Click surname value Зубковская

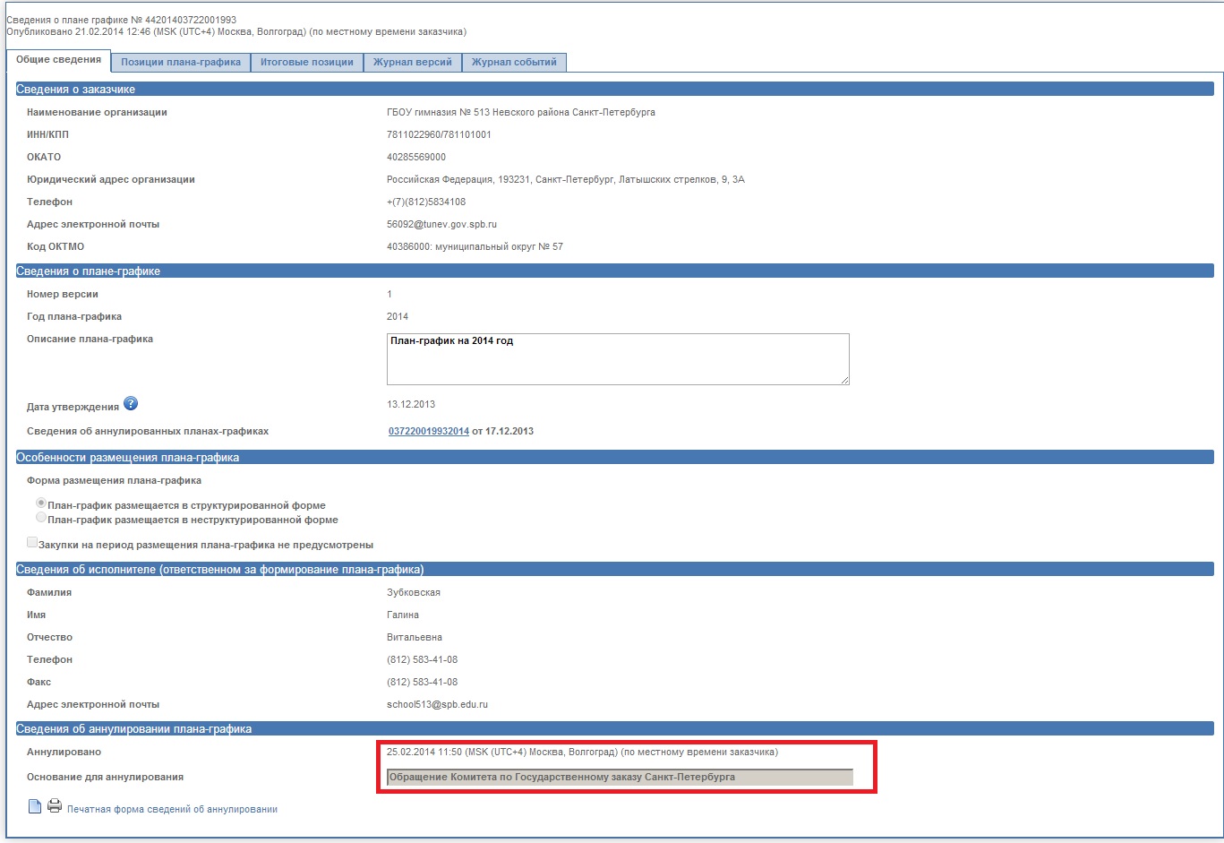coord(414,592)
